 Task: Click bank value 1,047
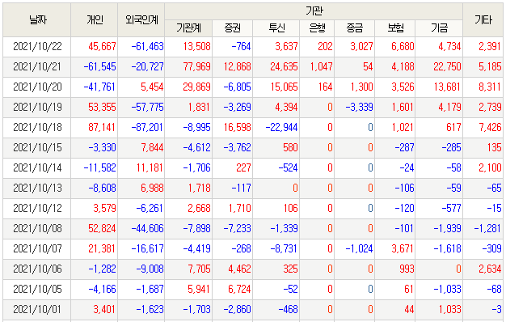322,67
